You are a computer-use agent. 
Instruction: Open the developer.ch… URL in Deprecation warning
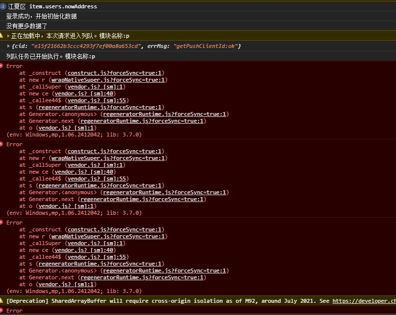[x=364, y=301]
